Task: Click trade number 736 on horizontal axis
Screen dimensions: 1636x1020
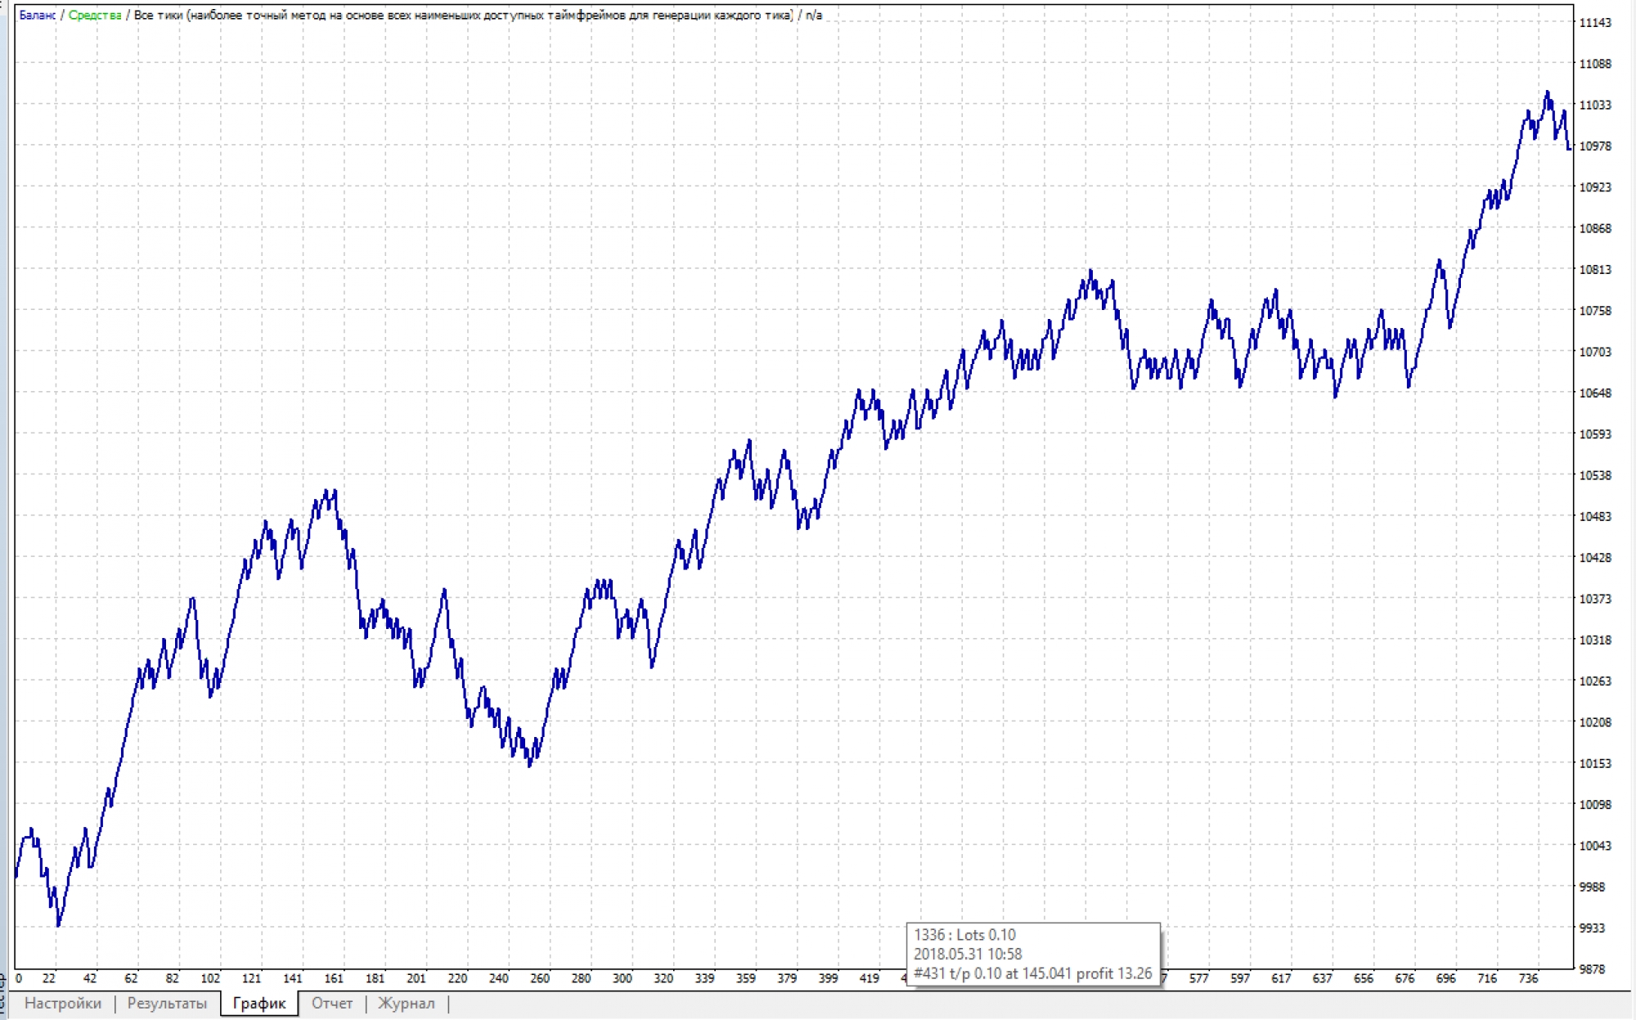Action: [x=1528, y=978]
